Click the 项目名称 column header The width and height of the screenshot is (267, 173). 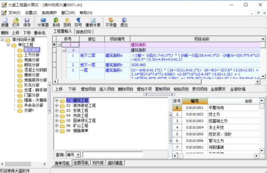195,39
